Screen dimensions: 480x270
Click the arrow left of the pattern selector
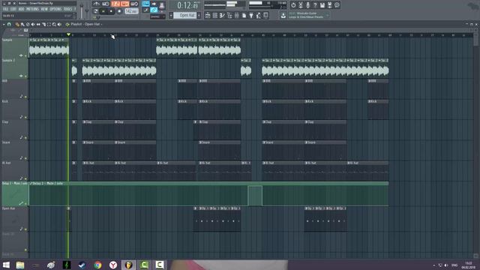(171, 15)
